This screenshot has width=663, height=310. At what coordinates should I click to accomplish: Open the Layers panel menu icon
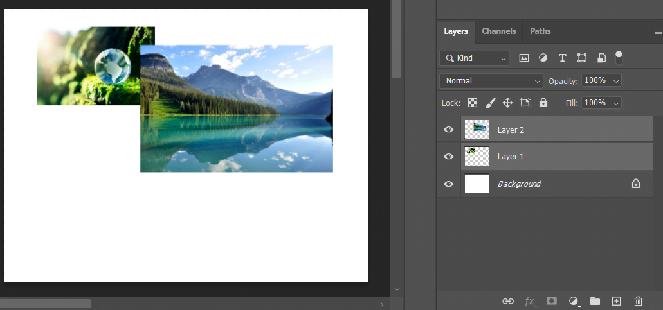tap(658, 31)
